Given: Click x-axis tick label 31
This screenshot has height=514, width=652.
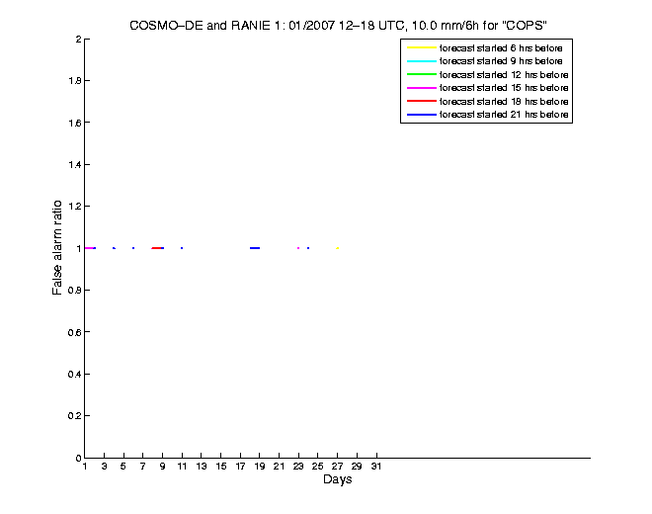Looking at the screenshot, I should [376, 467].
